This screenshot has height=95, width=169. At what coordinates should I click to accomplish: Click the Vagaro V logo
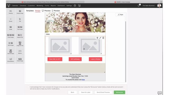tap(9, 6)
